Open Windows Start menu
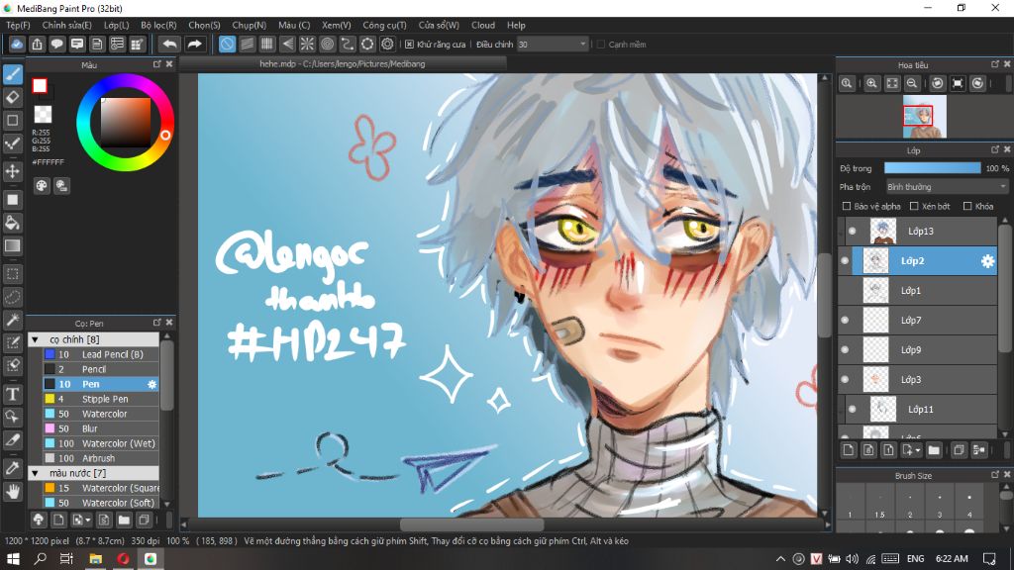This screenshot has height=570, width=1014. point(13,558)
